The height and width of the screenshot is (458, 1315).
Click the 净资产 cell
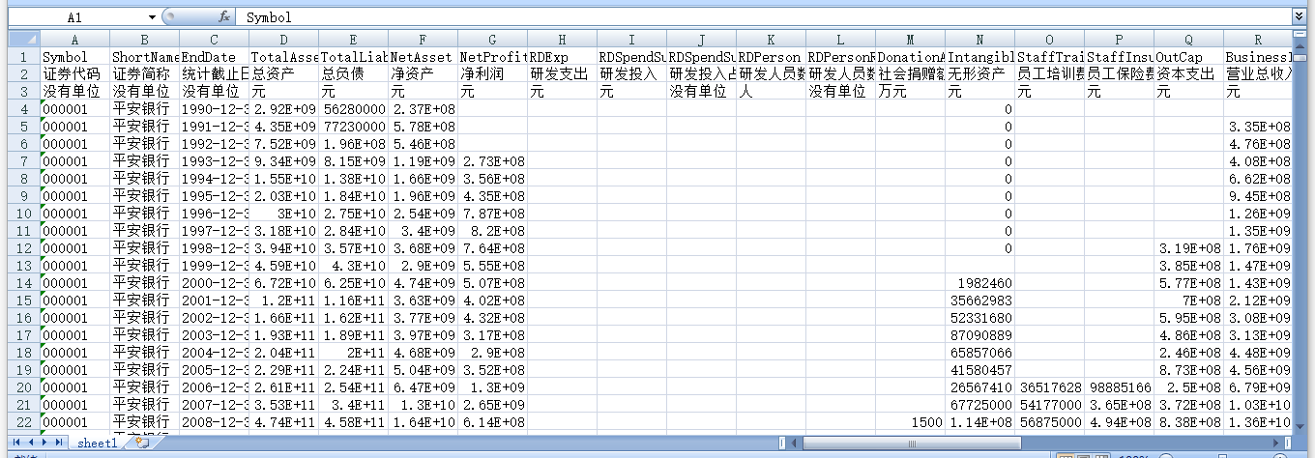click(423, 74)
